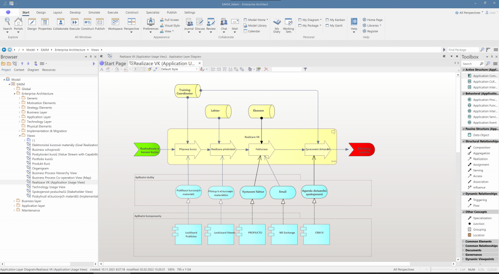
Task: Open the Calendar button
Action: pyautogui.click(x=252, y=31)
